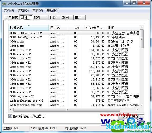Minimize the Task Manager window
Screen dimensions: 152x133
pos(127,3)
